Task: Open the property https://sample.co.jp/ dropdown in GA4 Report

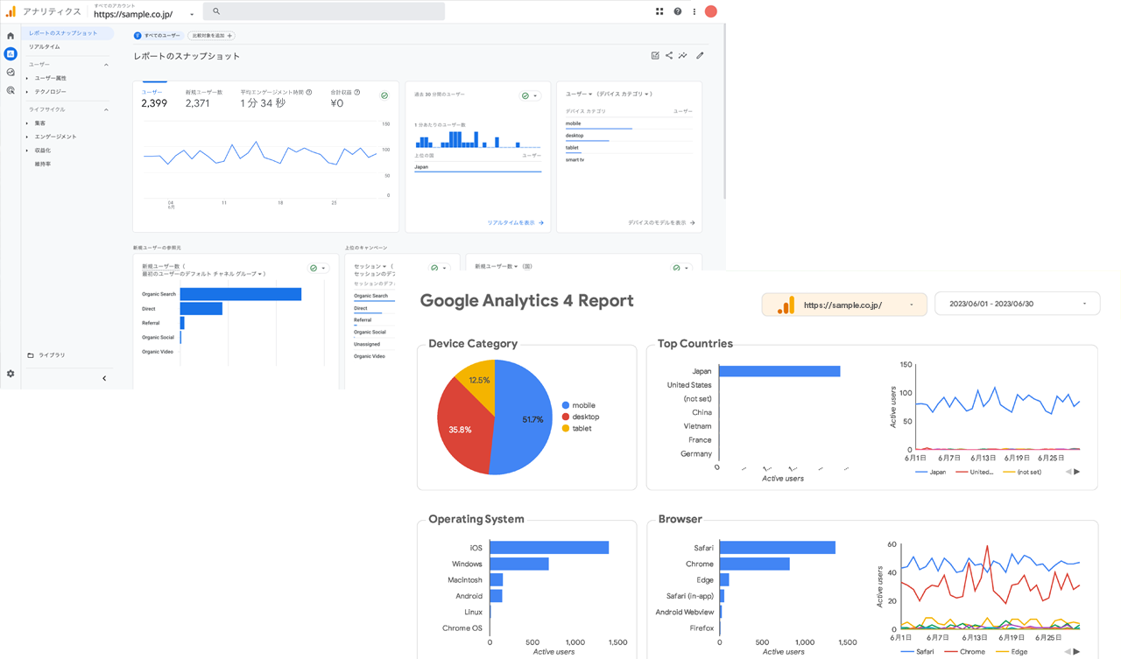Action: pos(844,304)
